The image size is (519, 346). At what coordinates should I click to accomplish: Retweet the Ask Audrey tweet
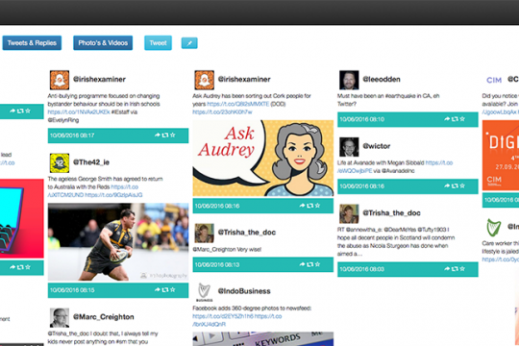point(309,206)
